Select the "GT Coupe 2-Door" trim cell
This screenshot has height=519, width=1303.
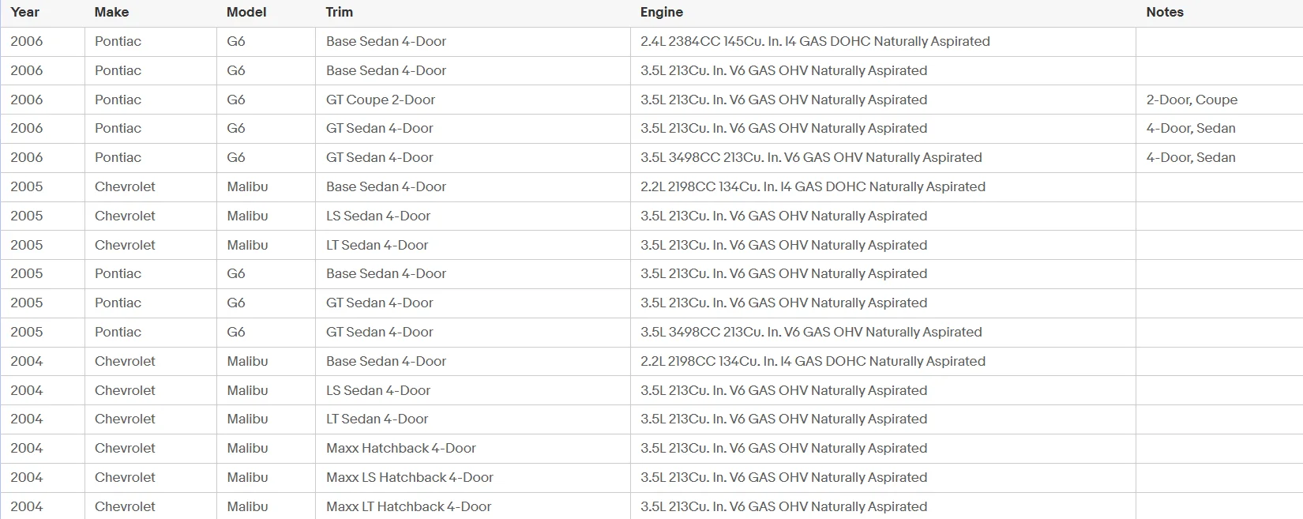381,100
